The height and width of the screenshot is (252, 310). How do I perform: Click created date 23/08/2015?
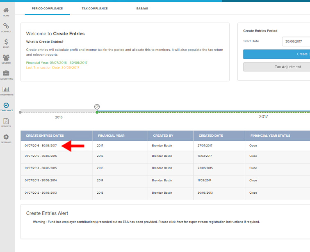(x=205, y=168)
